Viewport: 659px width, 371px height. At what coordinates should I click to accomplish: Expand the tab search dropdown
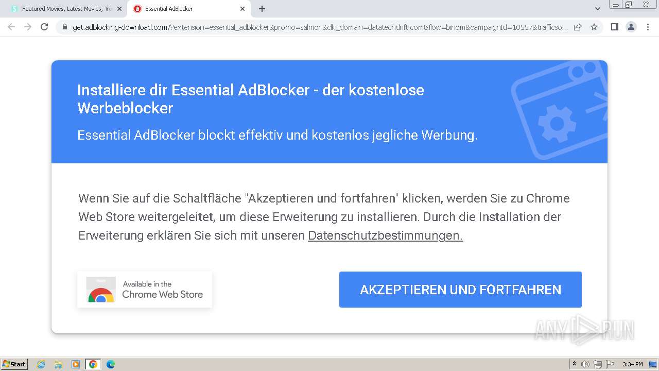pos(597,9)
